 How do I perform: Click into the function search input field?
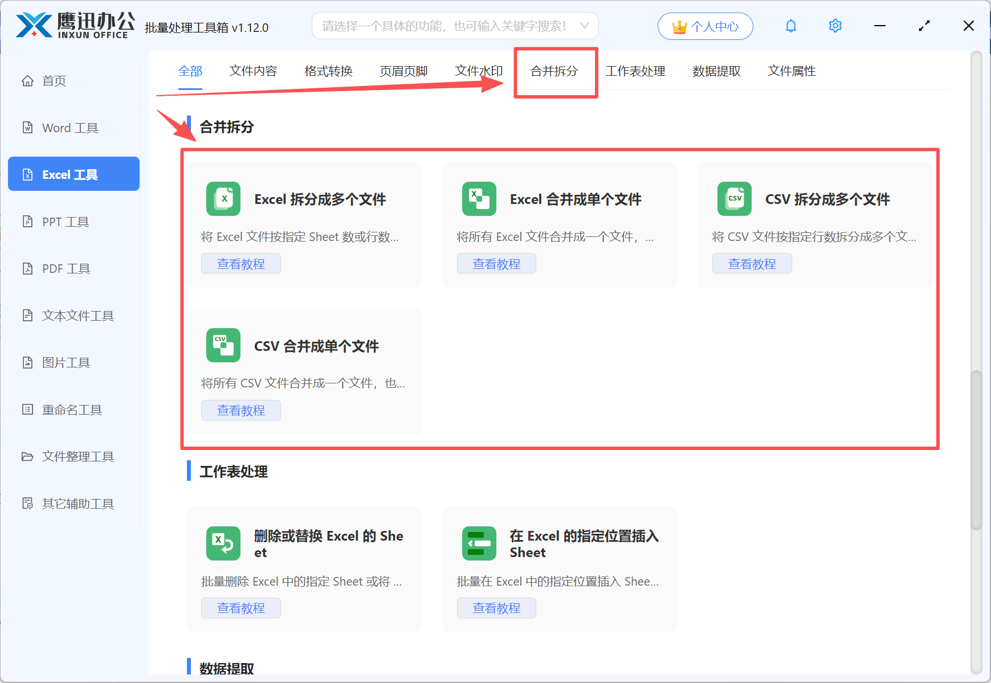[444, 26]
